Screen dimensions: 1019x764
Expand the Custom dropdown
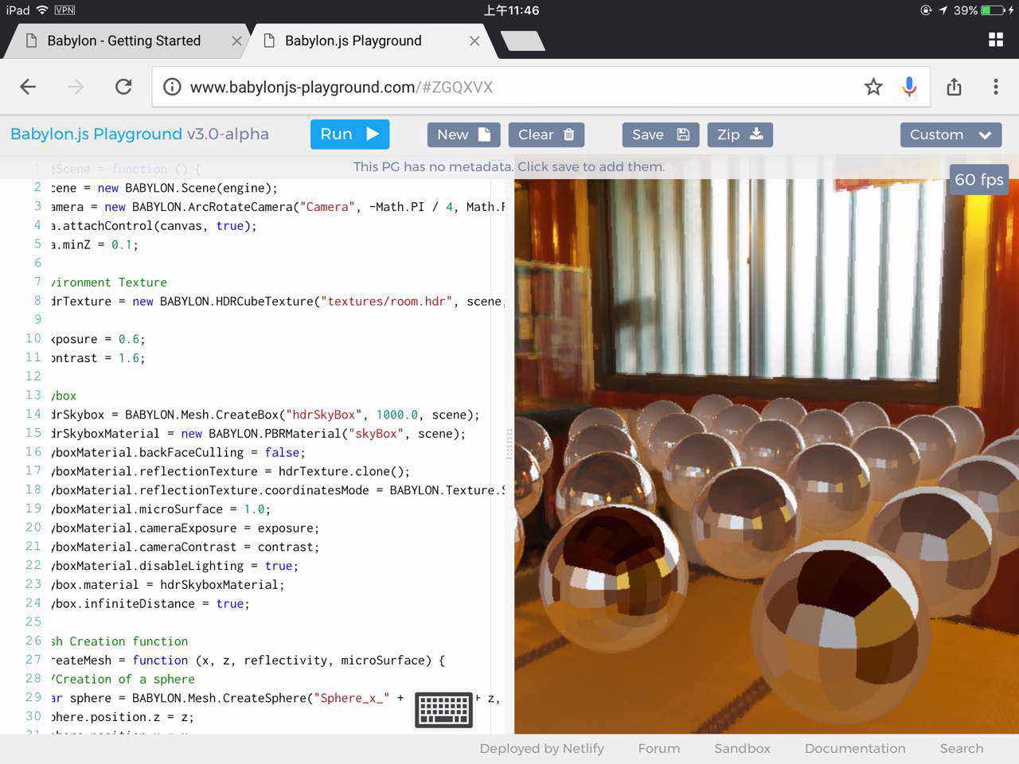951,134
